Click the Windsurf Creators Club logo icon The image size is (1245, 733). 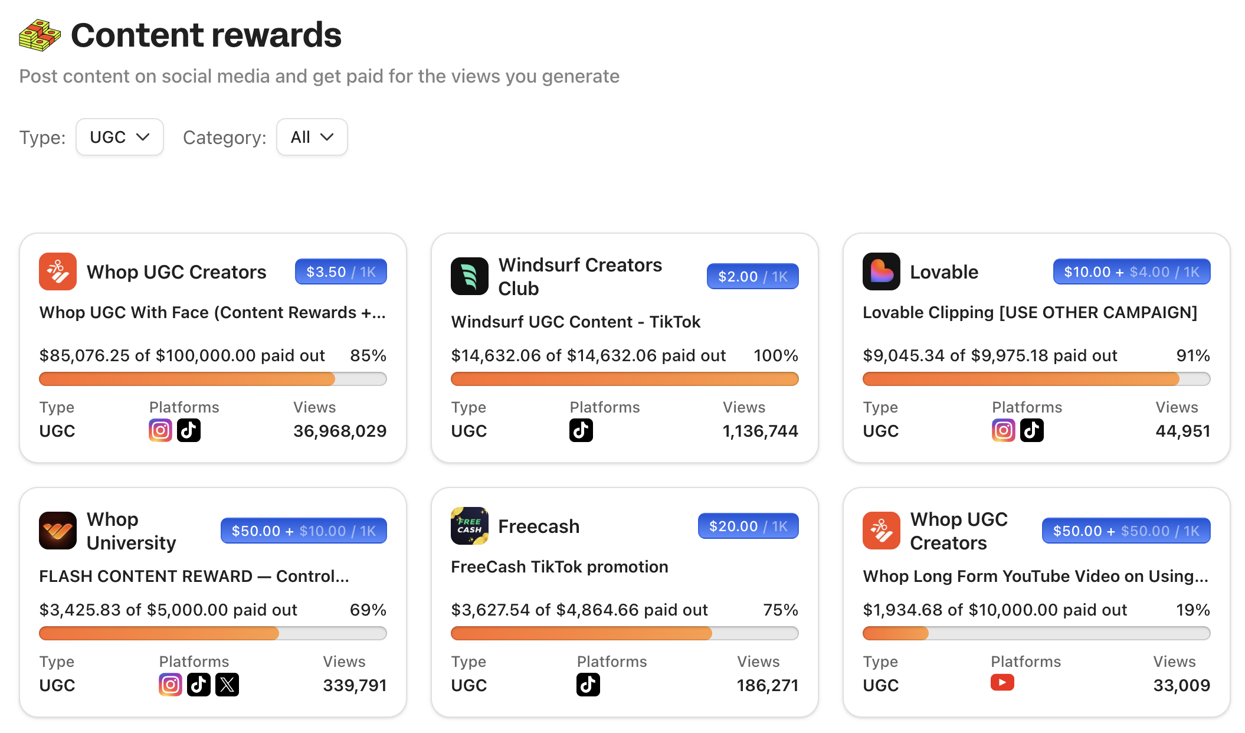[x=469, y=276]
